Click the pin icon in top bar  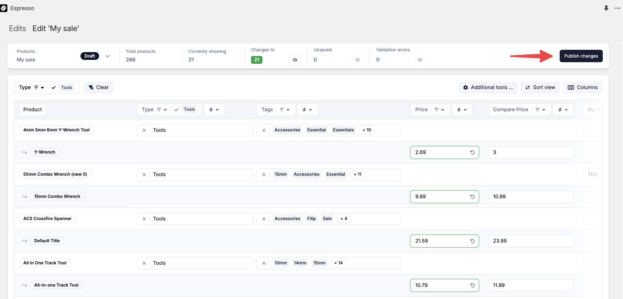click(x=606, y=8)
